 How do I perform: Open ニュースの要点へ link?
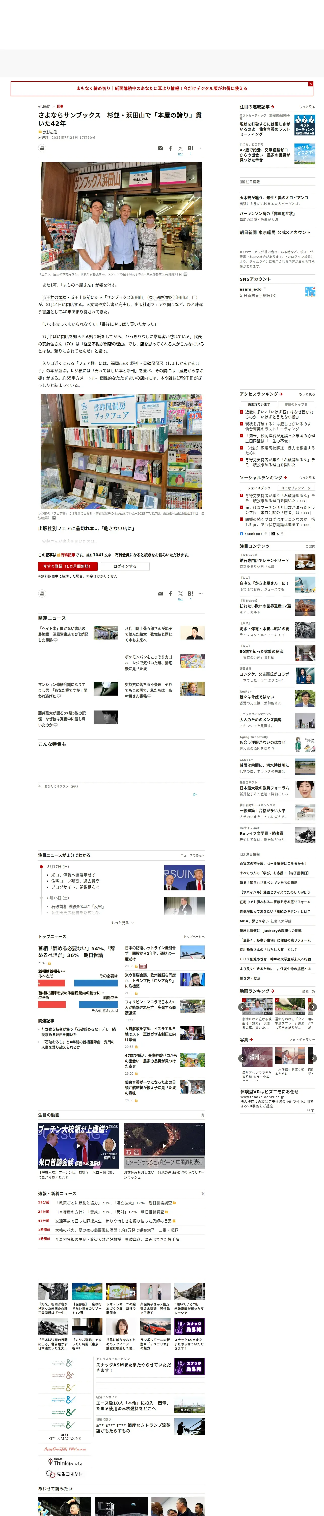[192, 855]
